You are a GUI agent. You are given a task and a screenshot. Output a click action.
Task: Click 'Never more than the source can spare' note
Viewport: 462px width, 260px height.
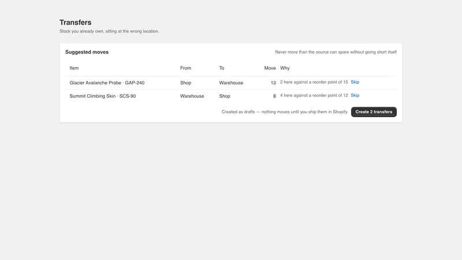click(336, 52)
